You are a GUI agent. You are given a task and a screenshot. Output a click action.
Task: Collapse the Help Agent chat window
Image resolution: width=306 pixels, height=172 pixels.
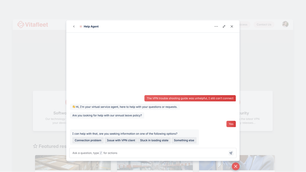coord(224,27)
